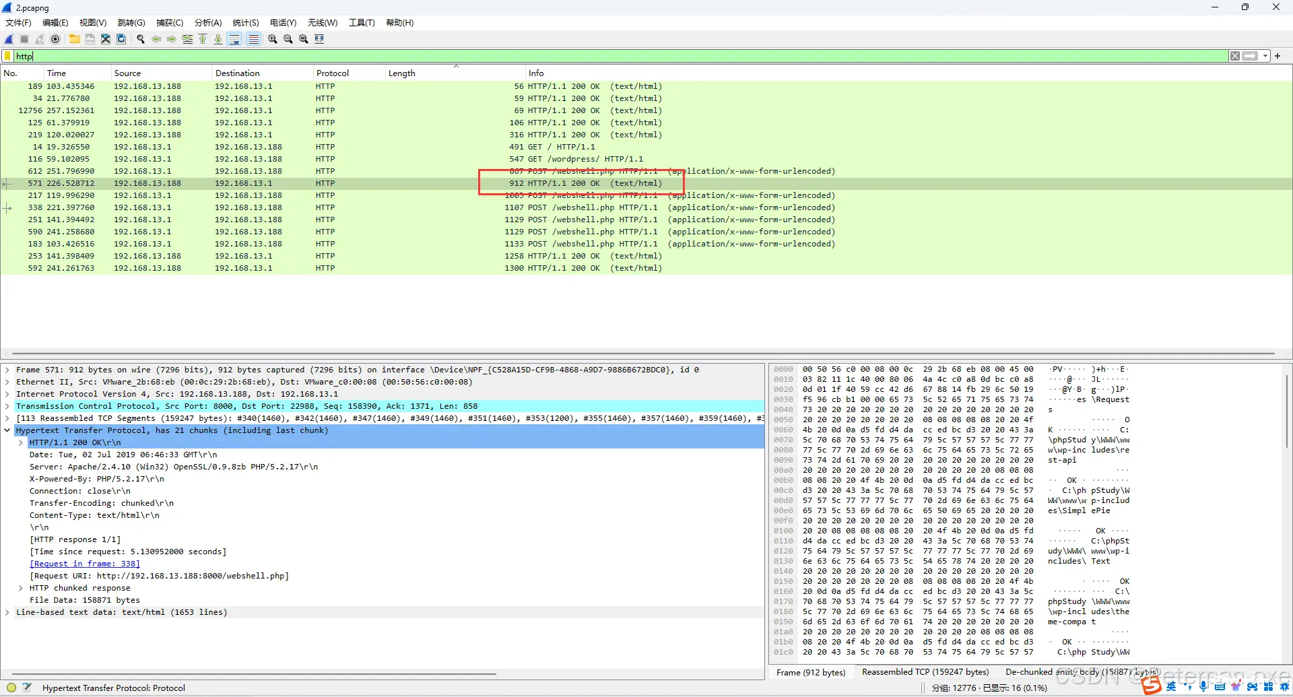Open the recent filters dropdown arrow
The height and width of the screenshot is (697, 1293).
point(1265,56)
